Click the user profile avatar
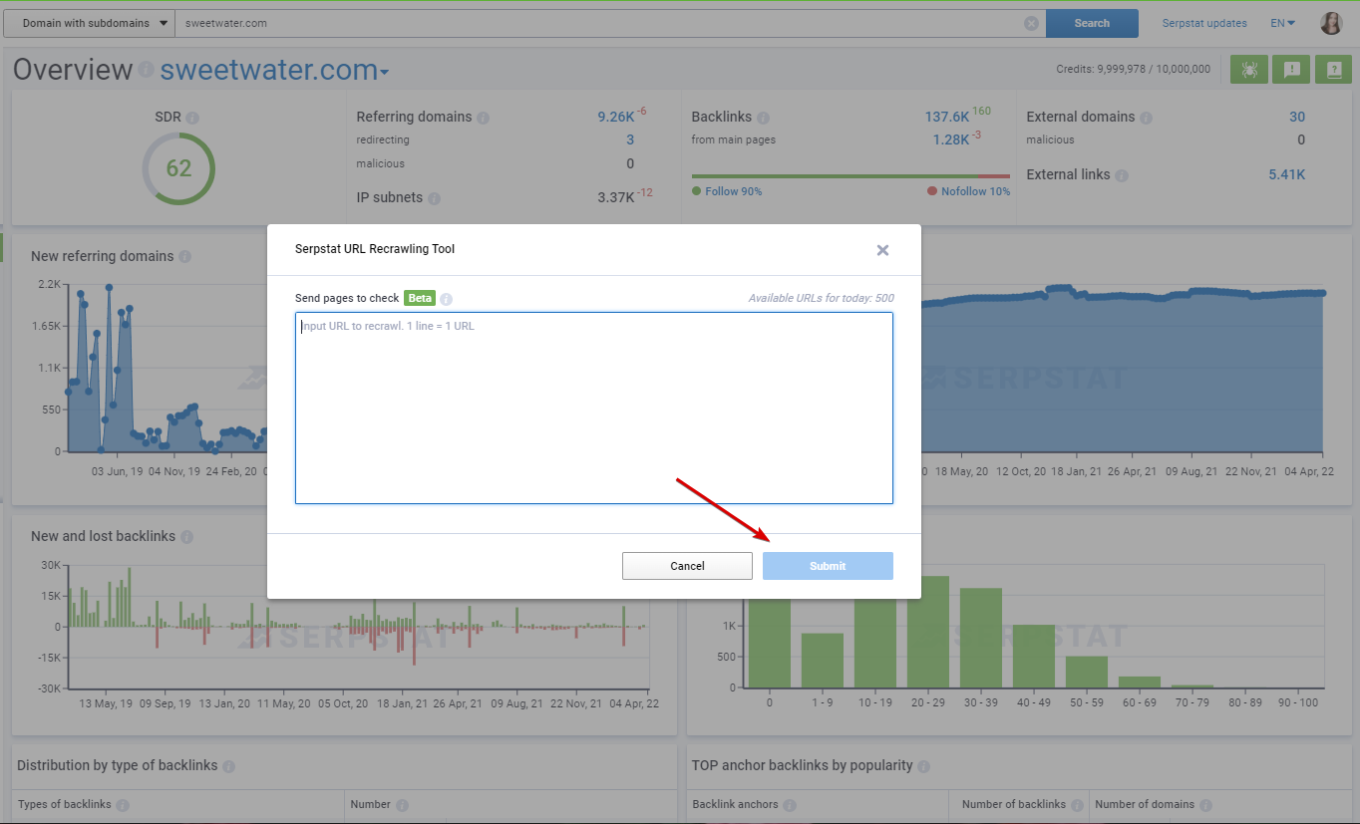The width and height of the screenshot is (1360, 824). point(1331,23)
